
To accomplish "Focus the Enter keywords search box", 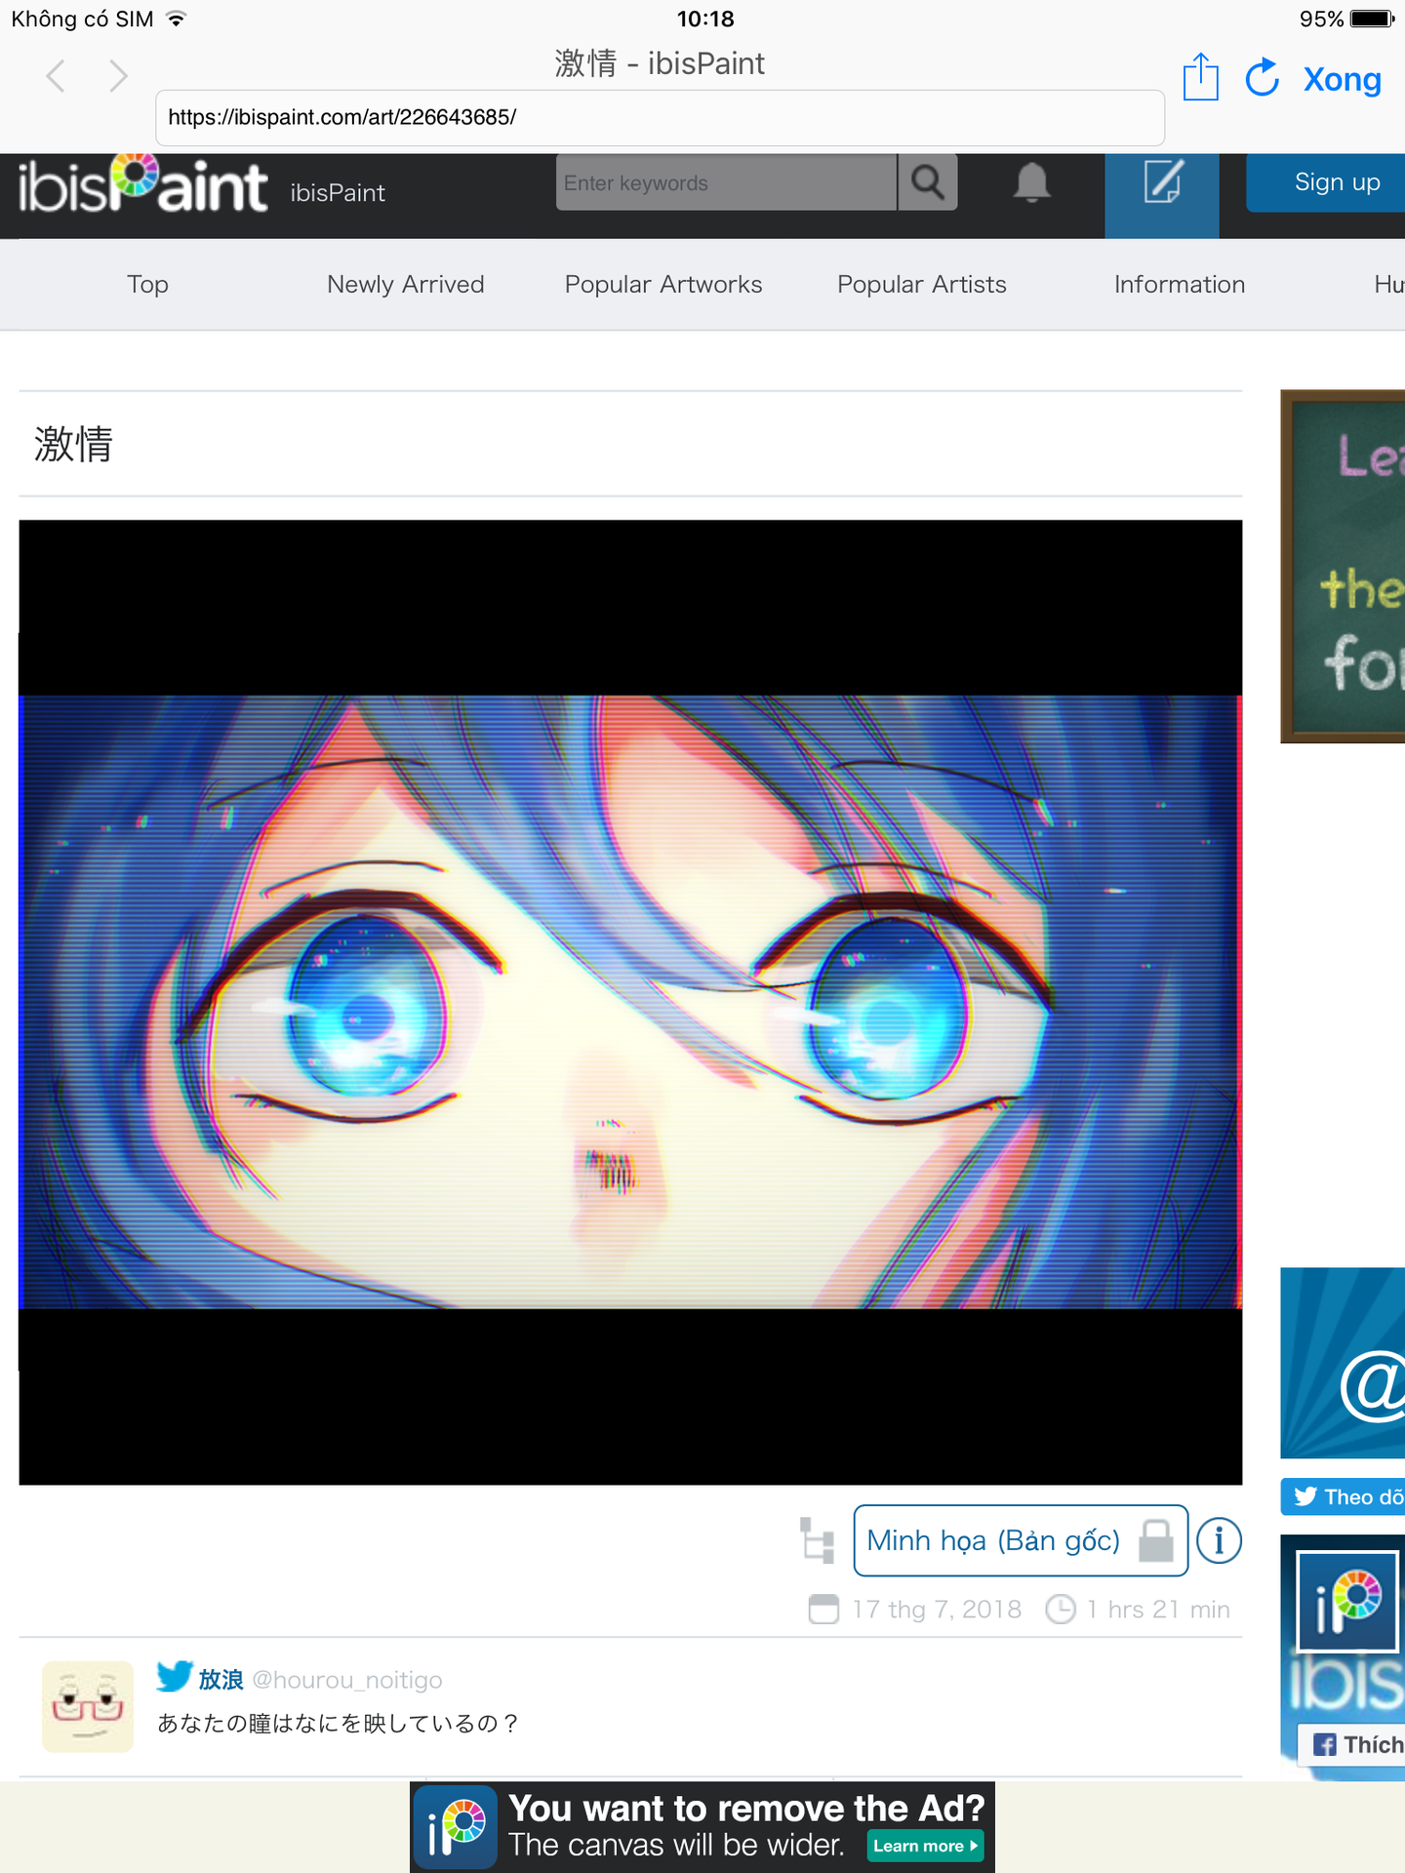I will (726, 182).
